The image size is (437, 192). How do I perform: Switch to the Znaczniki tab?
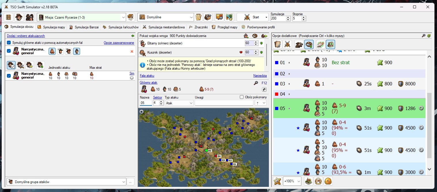point(198,27)
